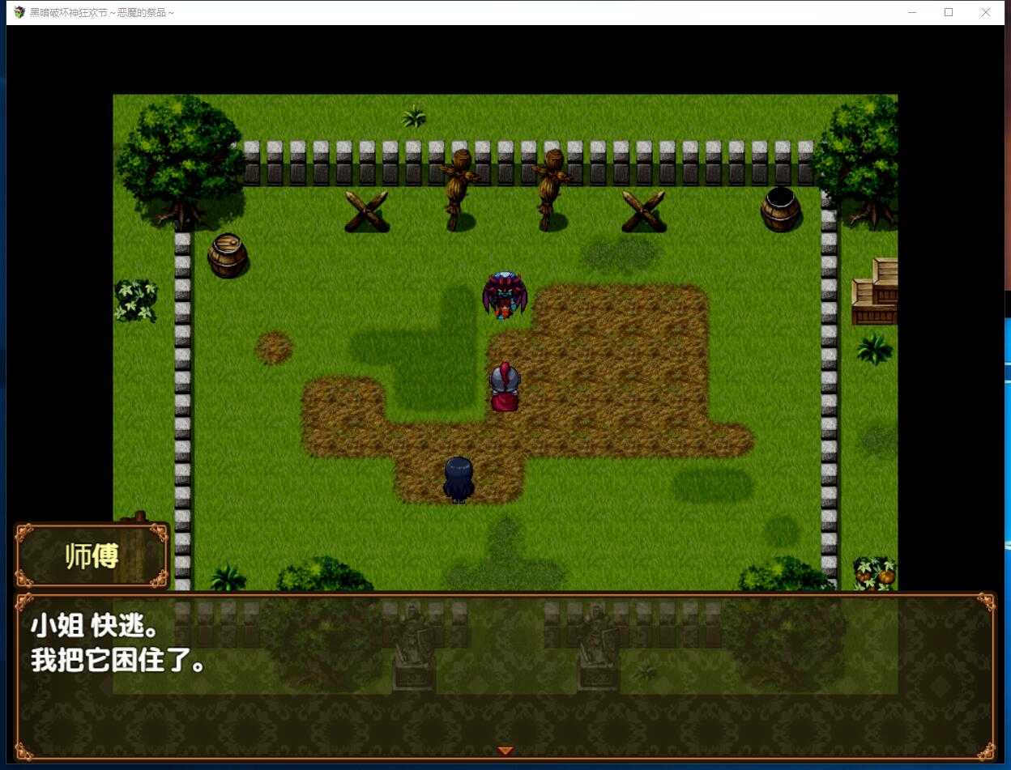Image resolution: width=1011 pixels, height=770 pixels.
Task: Click the right scarecrow training dummy
Action: pos(552,188)
